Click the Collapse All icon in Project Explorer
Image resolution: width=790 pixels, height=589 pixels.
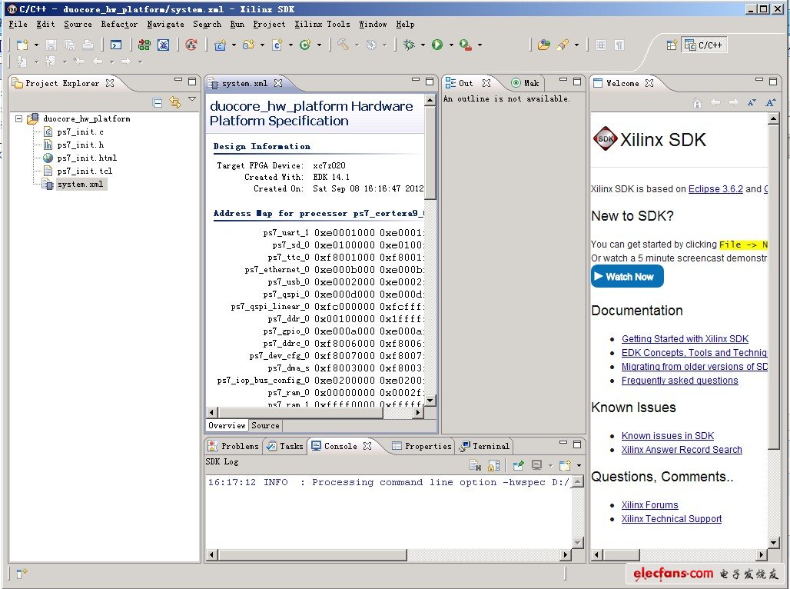[x=158, y=102]
